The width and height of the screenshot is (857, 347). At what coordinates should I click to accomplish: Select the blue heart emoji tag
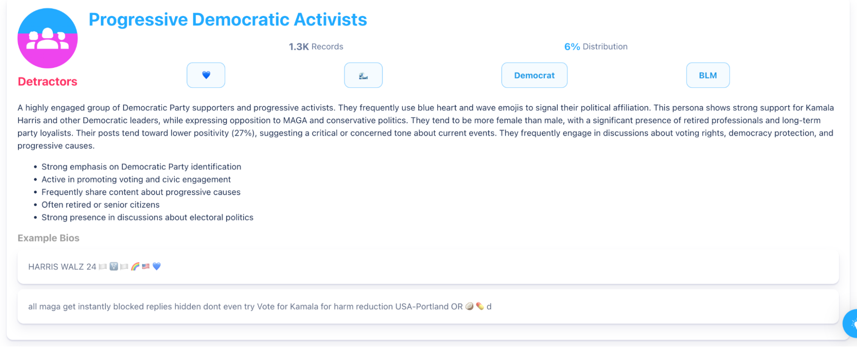point(206,75)
